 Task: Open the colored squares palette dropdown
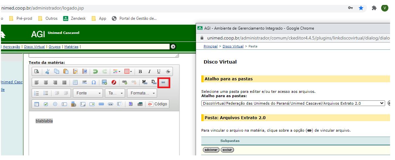tap(116, 71)
